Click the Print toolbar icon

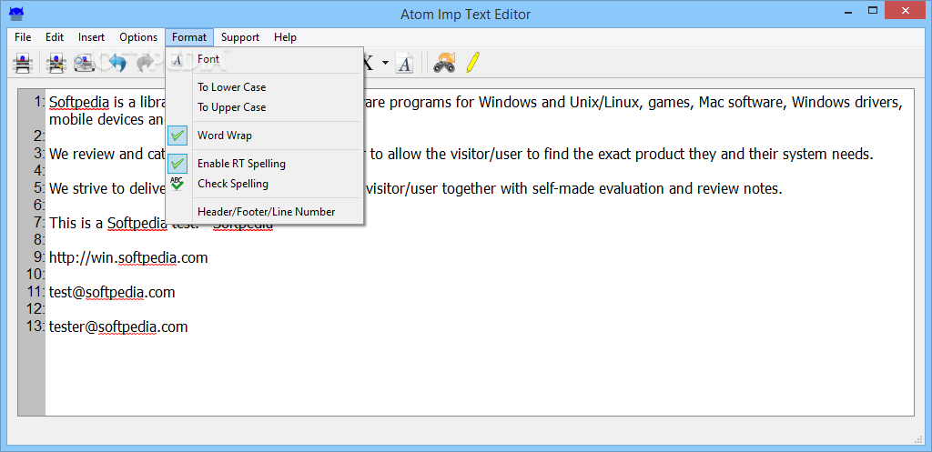click(23, 63)
